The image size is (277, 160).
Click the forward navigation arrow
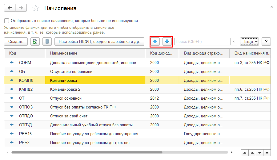point(21,8)
